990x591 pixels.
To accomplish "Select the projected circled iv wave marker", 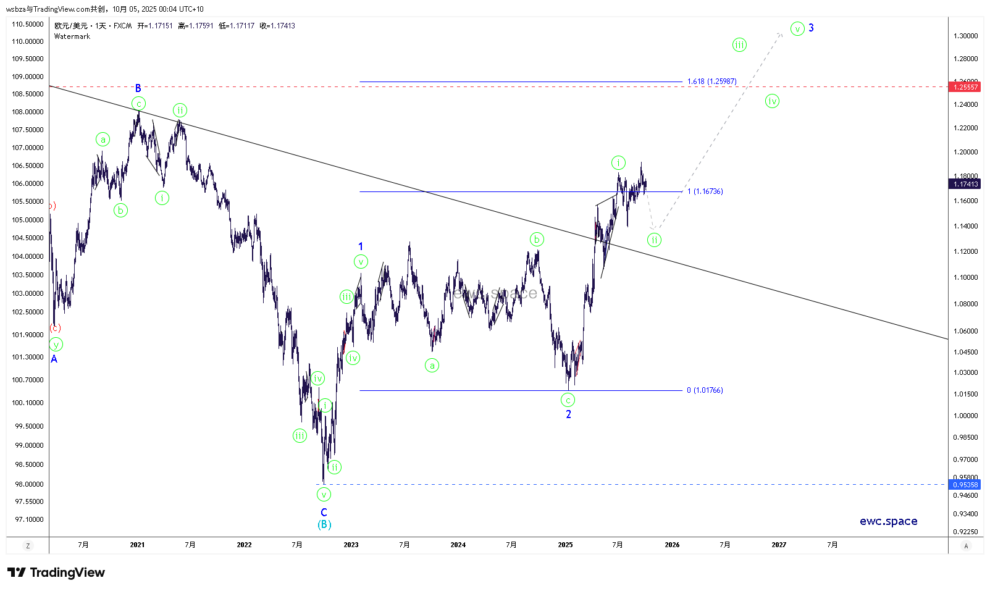I will [772, 101].
